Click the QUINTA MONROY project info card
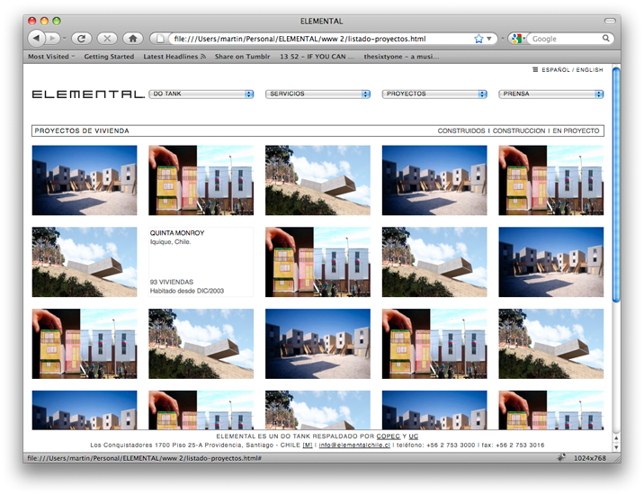644x495 pixels. coord(201,262)
